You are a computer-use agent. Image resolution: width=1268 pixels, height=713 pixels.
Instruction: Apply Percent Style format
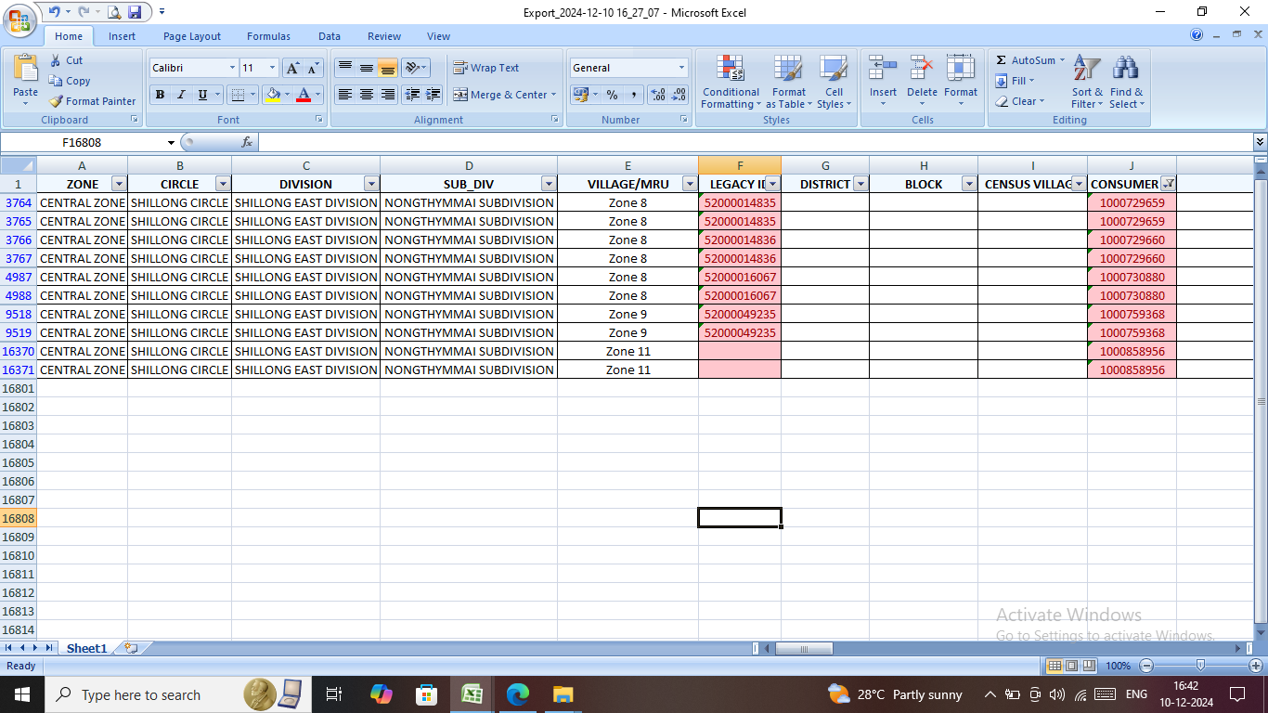click(612, 95)
